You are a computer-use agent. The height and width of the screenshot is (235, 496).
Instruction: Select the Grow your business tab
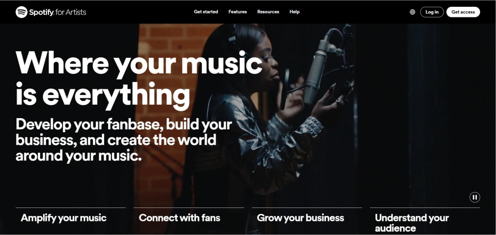[300, 218]
